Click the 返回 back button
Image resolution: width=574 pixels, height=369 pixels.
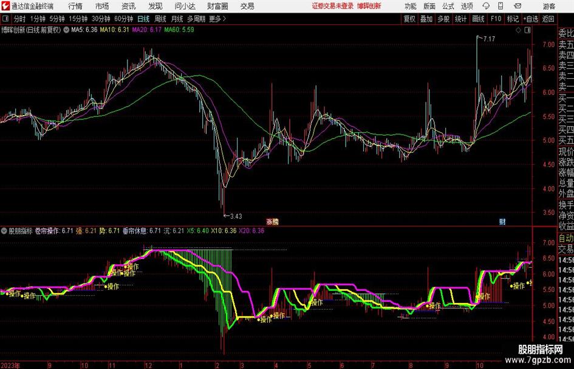[x=548, y=19]
